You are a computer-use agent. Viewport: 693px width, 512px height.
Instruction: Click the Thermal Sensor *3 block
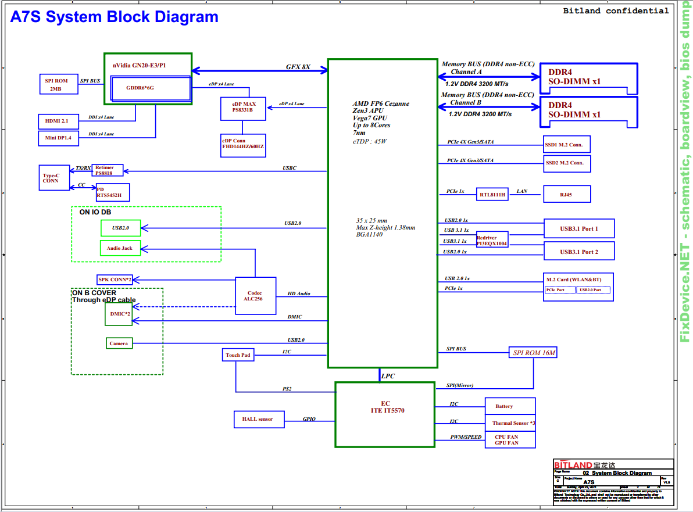pos(510,423)
